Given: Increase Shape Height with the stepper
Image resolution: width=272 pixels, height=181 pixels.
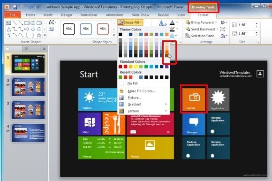Looking at the screenshot, I should pyautogui.click(x=257, y=23).
